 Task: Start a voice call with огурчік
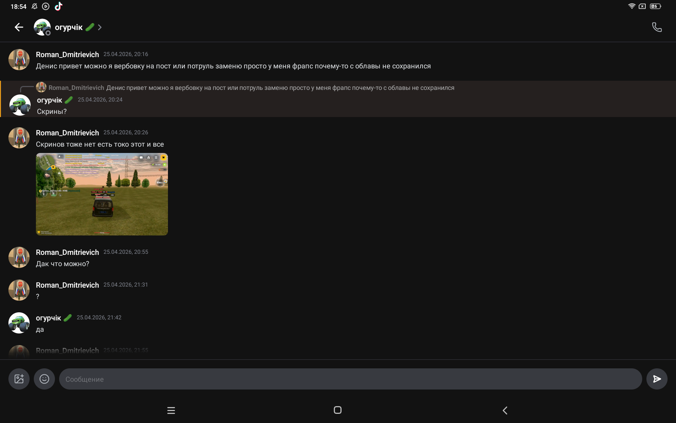click(657, 27)
